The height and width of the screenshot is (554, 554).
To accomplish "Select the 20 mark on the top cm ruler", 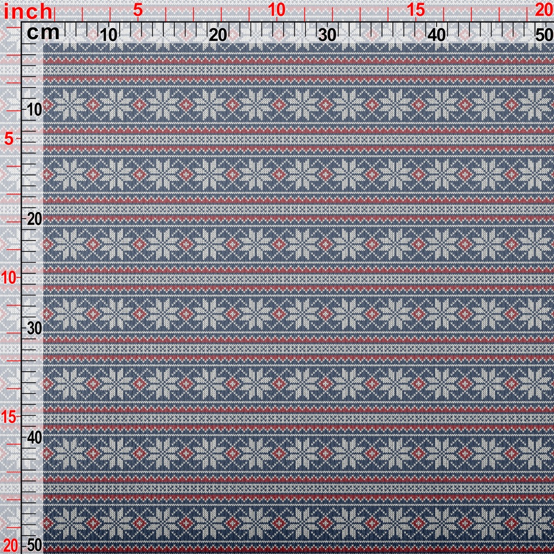I will tap(217, 35).
